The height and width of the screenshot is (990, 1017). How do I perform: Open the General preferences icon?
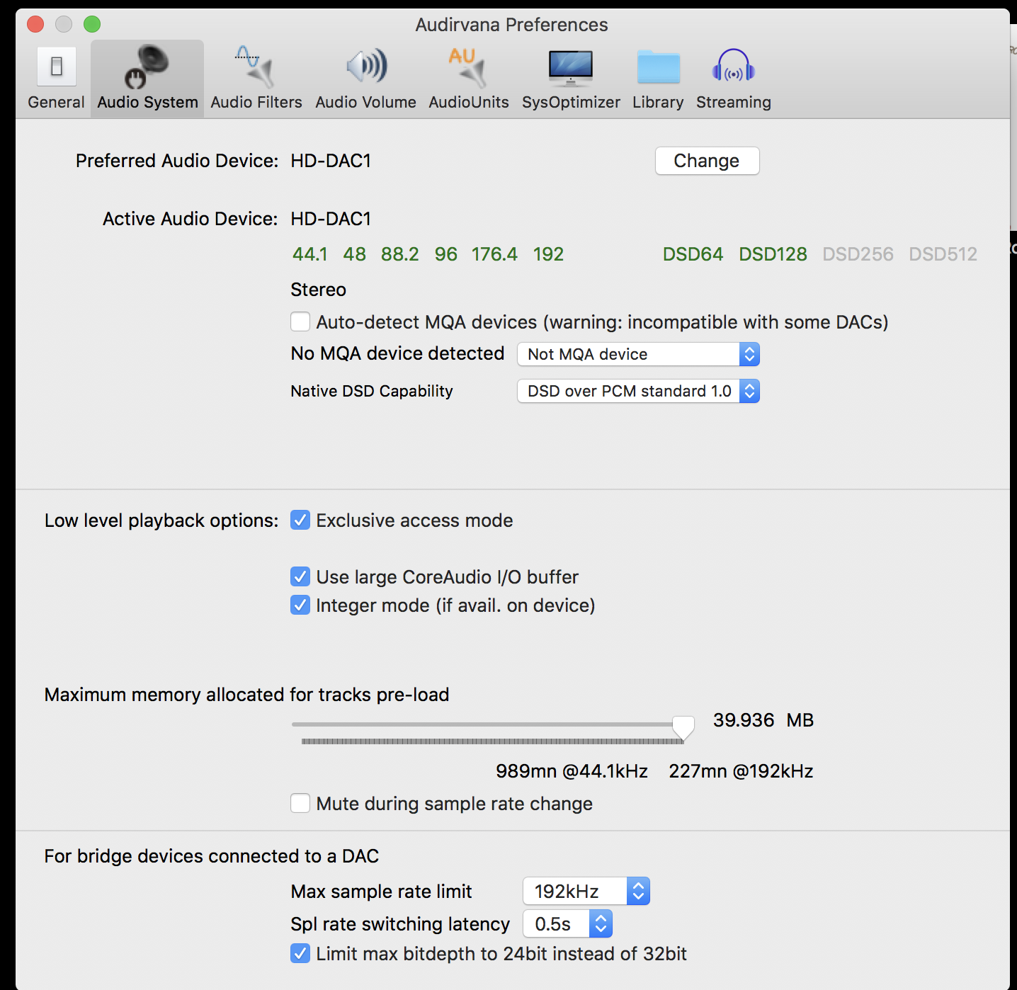pyautogui.click(x=57, y=67)
